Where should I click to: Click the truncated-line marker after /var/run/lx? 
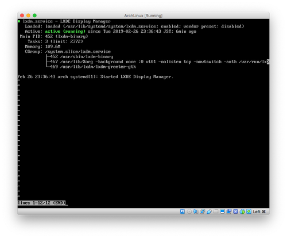[268, 62]
